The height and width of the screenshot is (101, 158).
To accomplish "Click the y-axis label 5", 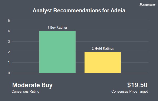I will tap(9, 21).
